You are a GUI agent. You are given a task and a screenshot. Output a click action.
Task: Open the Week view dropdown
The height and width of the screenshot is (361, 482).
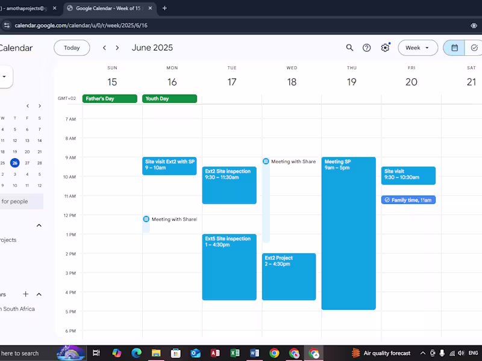pos(418,48)
